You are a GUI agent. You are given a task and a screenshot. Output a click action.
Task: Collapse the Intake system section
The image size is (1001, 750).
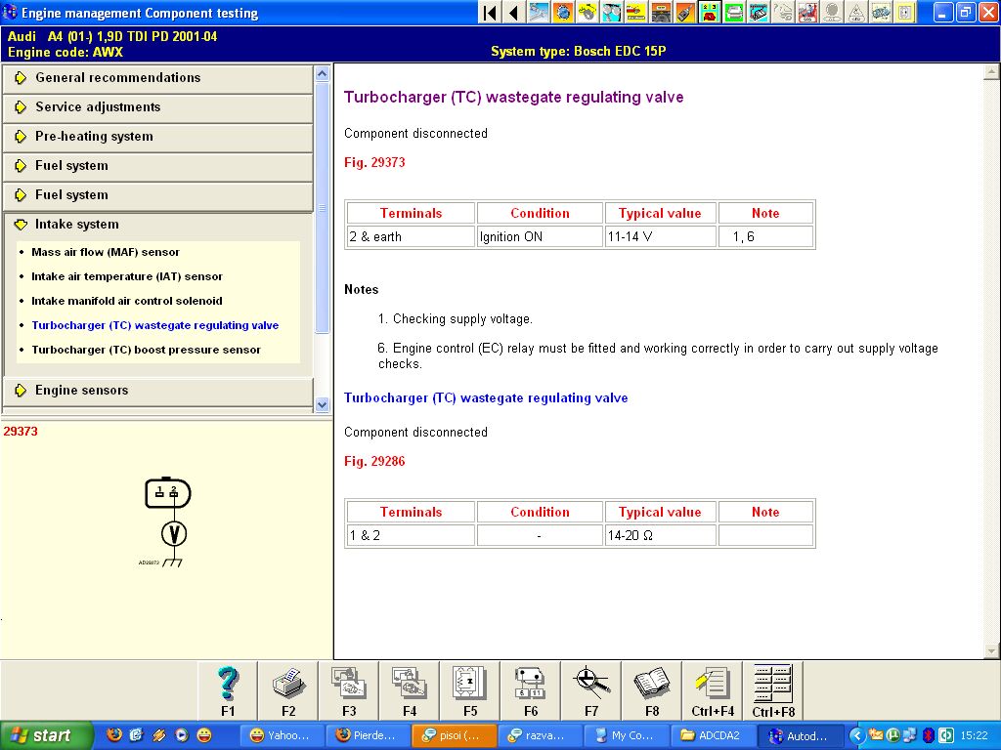76,225
